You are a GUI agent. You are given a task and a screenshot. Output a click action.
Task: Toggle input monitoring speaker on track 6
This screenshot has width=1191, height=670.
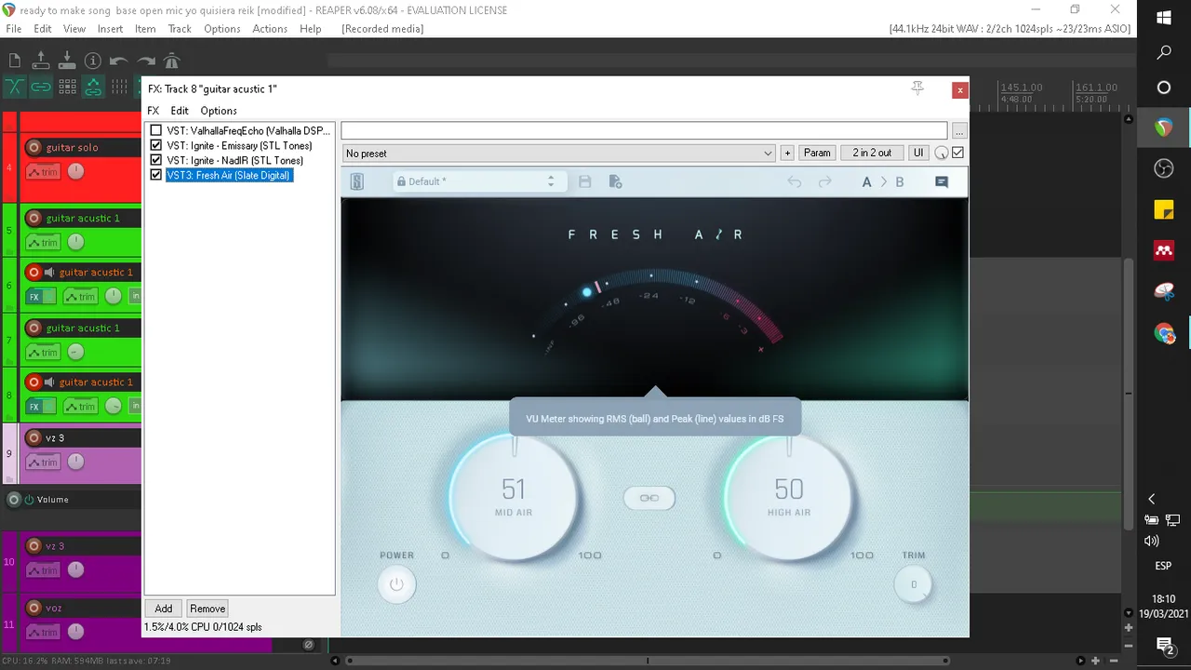tap(49, 273)
